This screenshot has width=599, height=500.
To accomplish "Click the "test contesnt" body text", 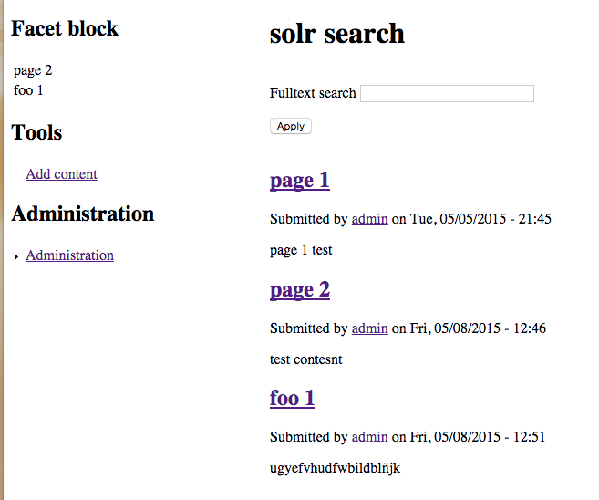I will point(305,359).
